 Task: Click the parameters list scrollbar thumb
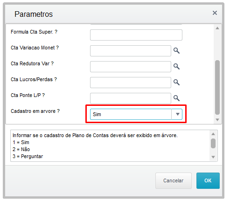pyautogui.click(x=217, y=87)
